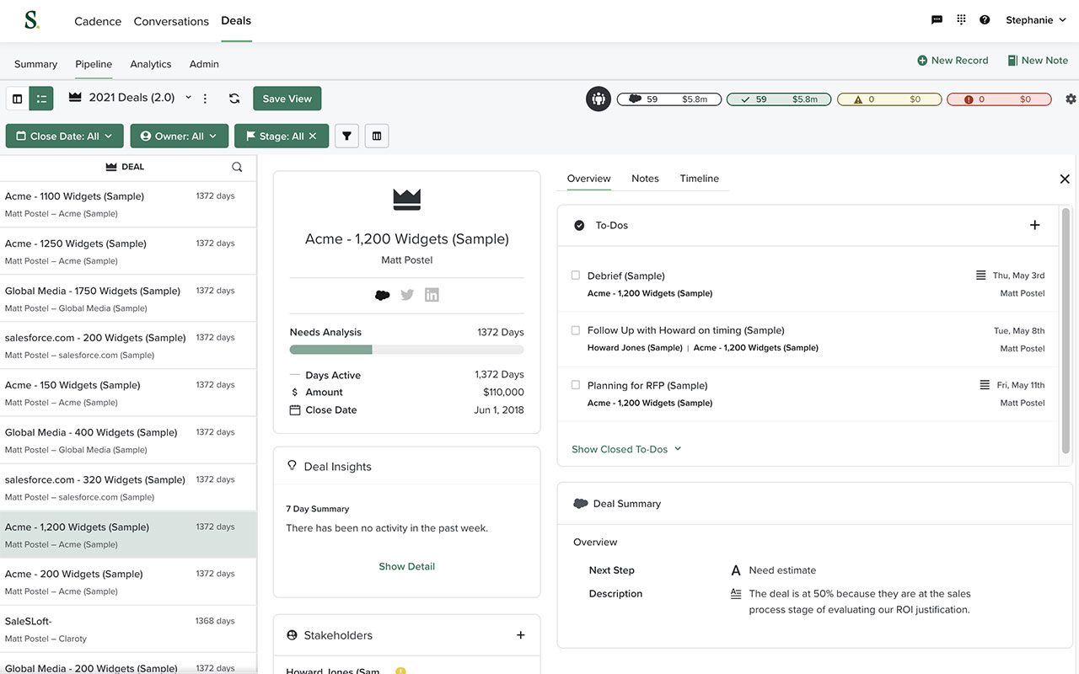1079x674 pixels.
Task: Open Twitter icon on deal card
Action: pyautogui.click(x=407, y=295)
